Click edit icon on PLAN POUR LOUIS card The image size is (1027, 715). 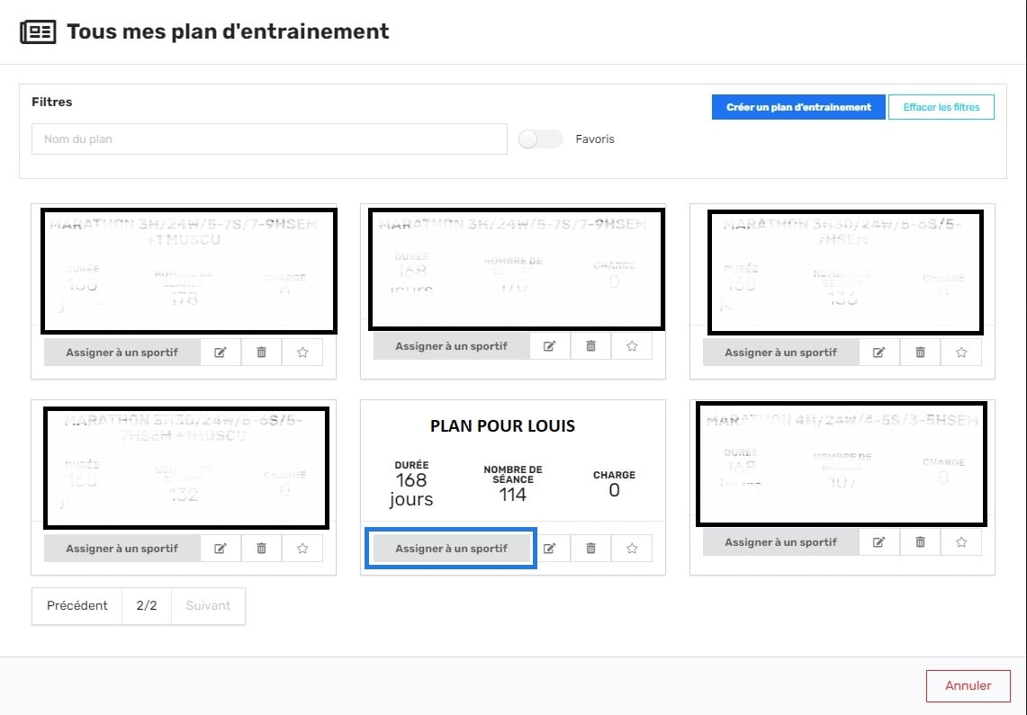click(549, 548)
